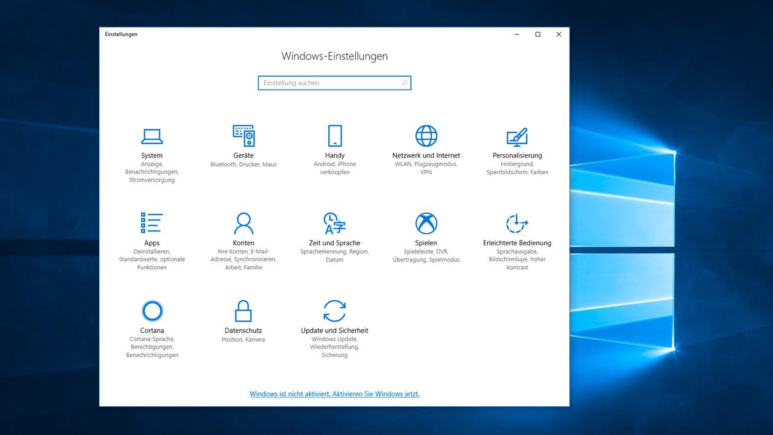This screenshot has height=435, width=773.
Task: Open the Datenschutz padlock icon
Action: (x=244, y=311)
